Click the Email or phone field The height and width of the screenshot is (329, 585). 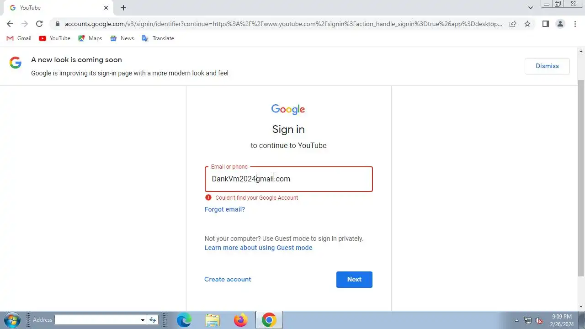click(x=288, y=179)
